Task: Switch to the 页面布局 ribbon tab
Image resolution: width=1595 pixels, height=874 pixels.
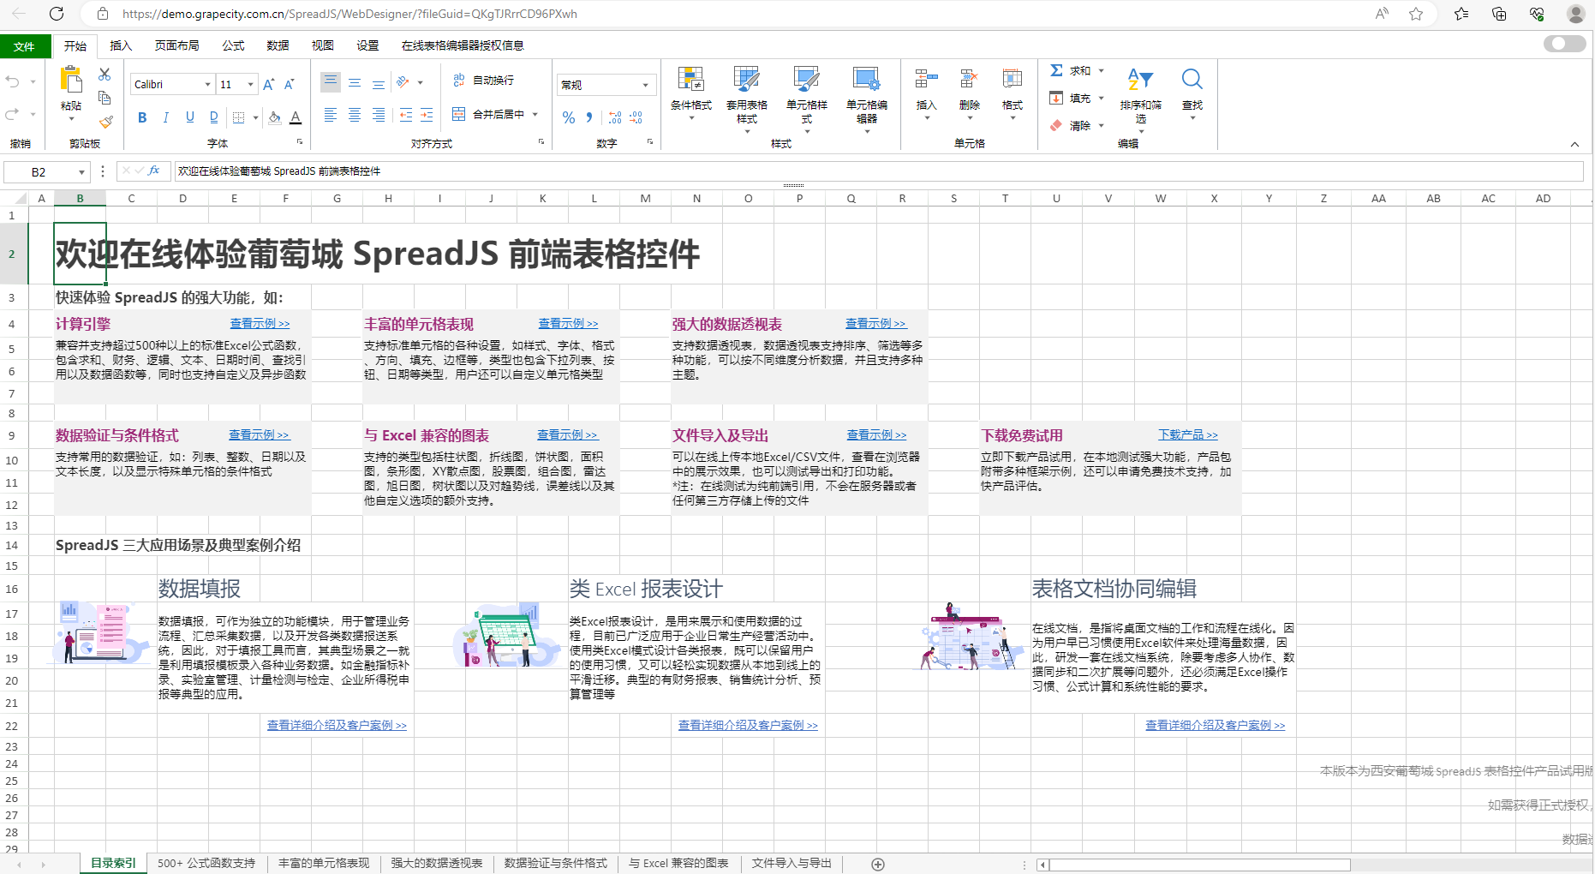Action: pos(177,45)
